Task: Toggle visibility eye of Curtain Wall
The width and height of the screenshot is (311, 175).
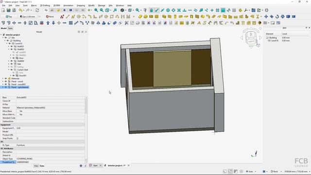Action: click(12, 70)
